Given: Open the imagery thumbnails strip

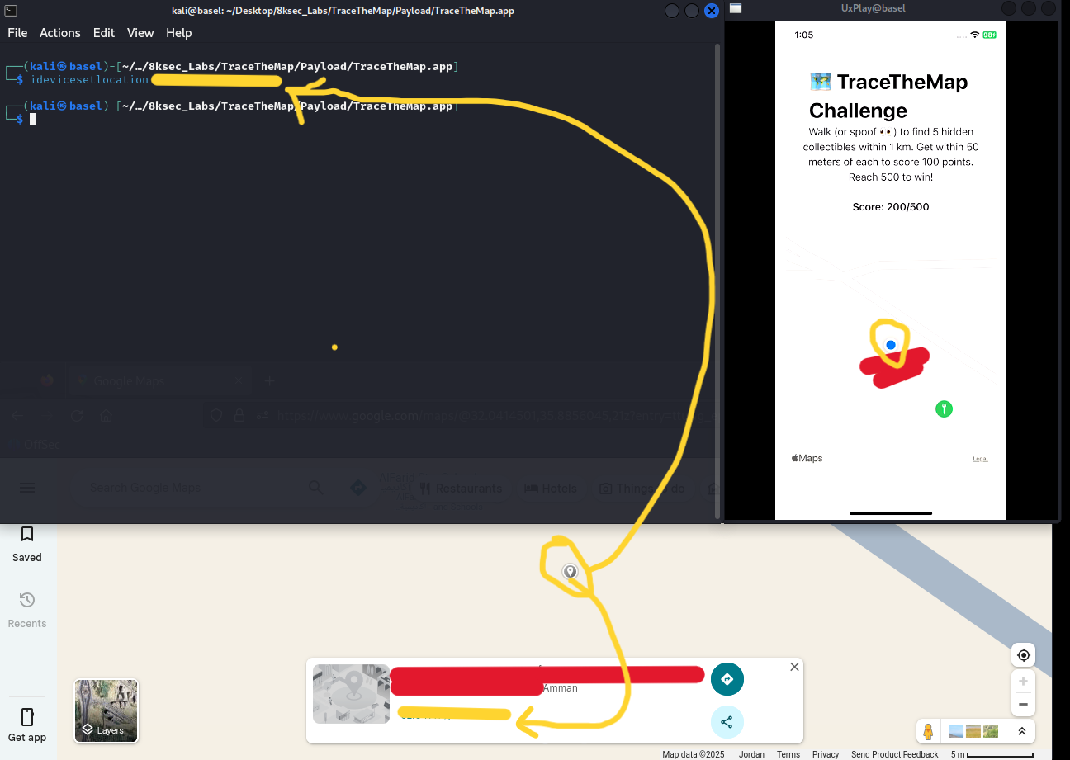Looking at the screenshot, I should (973, 731).
